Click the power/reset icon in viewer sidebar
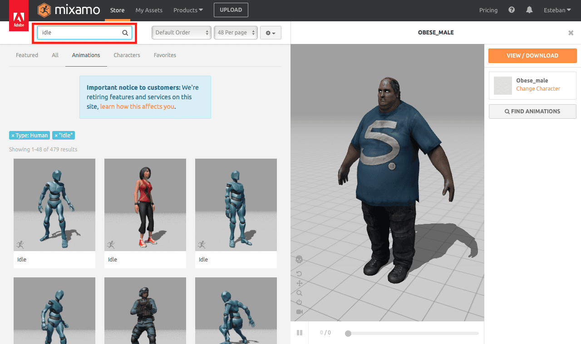The image size is (581, 344). (x=299, y=302)
